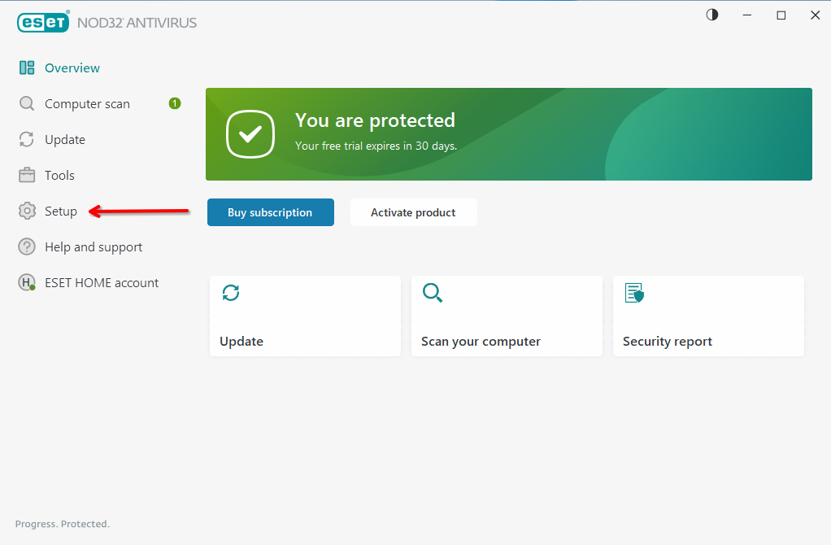Open the Tools section
The height and width of the screenshot is (545, 831).
click(59, 176)
